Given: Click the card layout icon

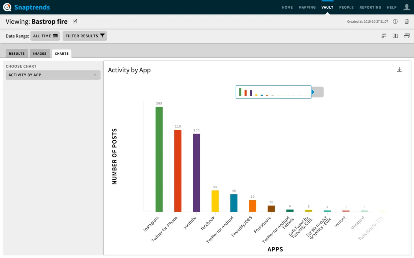Looking at the screenshot, I should (x=406, y=36).
